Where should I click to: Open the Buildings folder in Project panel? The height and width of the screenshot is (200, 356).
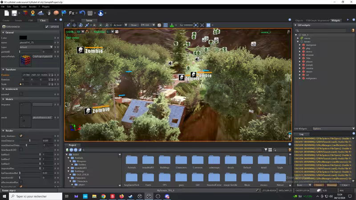click(164, 161)
